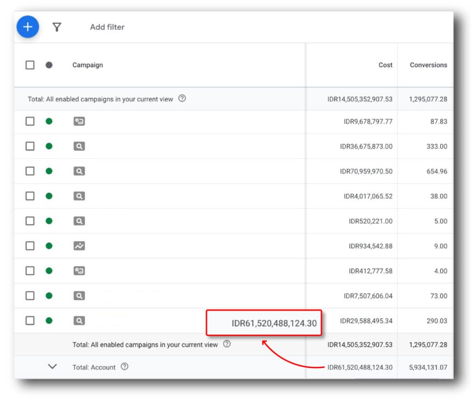Click the chart campaign icon in the IDR934,542.88 row
The height and width of the screenshot is (399, 471).
79,246
